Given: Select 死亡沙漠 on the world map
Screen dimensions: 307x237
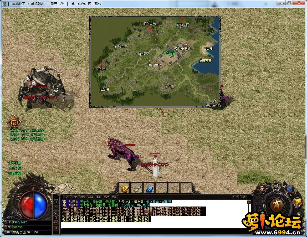Looking at the screenshot, I should click(143, 53).
